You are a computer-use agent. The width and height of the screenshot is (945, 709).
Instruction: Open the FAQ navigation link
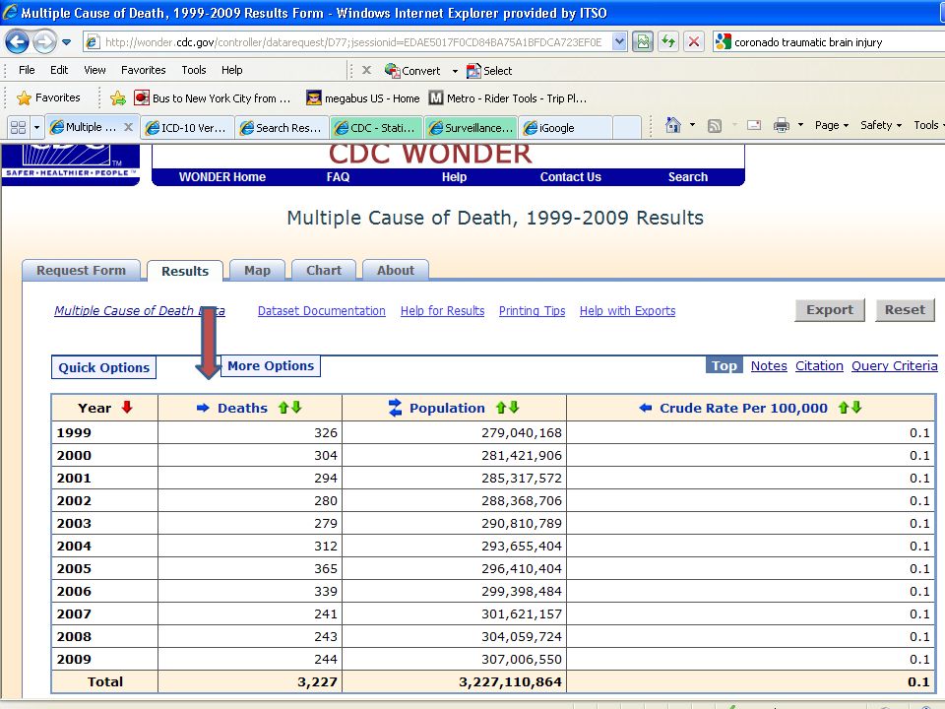[338, 176]
